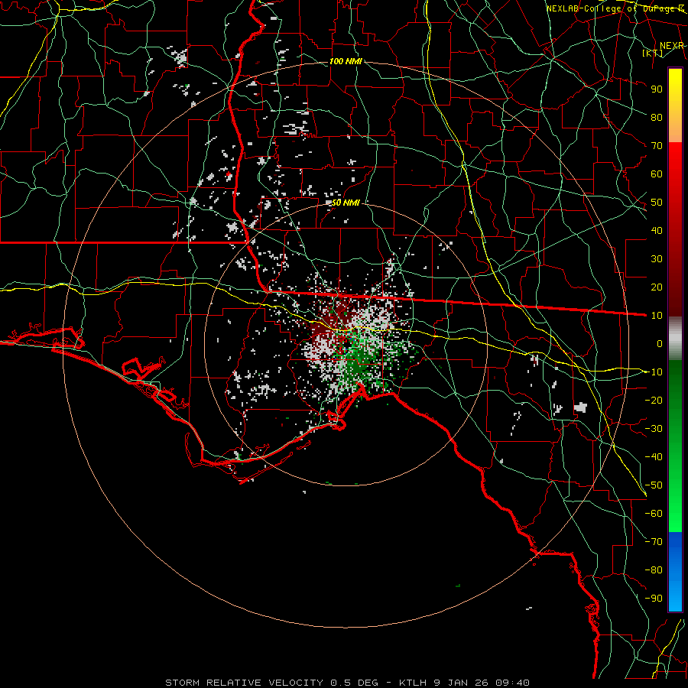The image size is (688, 688).
Task: Click the NEXLAB-College of DuPage credit text
Action: pyautogui.click(x=615, y=8)
